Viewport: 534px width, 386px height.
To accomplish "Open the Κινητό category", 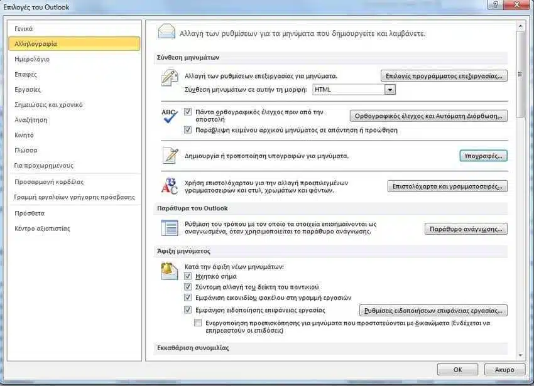I will 74,135.
